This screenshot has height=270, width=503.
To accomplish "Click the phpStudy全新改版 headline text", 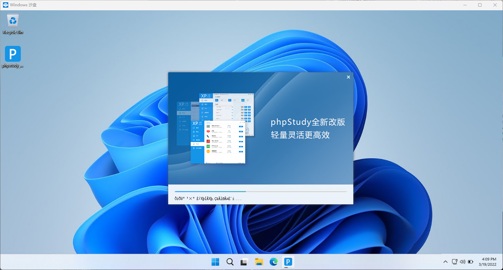I will click(x=308, y=122).
